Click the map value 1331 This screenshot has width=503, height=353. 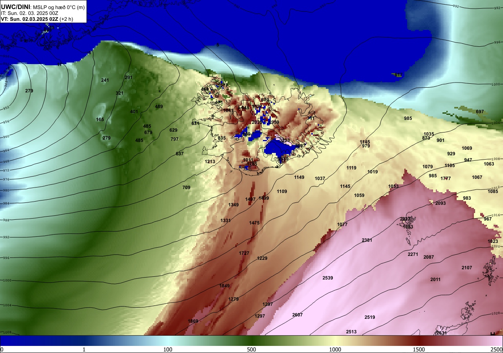(x=226, y=221)
